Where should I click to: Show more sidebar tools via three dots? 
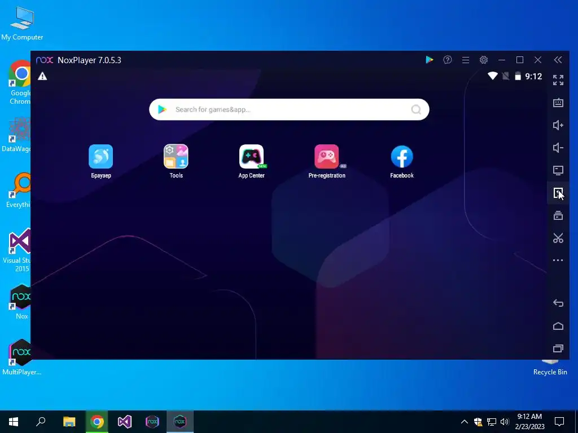coord(558,260)
